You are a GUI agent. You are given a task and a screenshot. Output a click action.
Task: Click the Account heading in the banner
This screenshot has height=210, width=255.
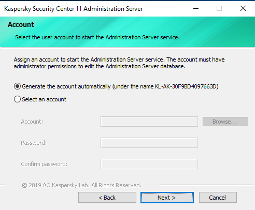tap(21, 25)
